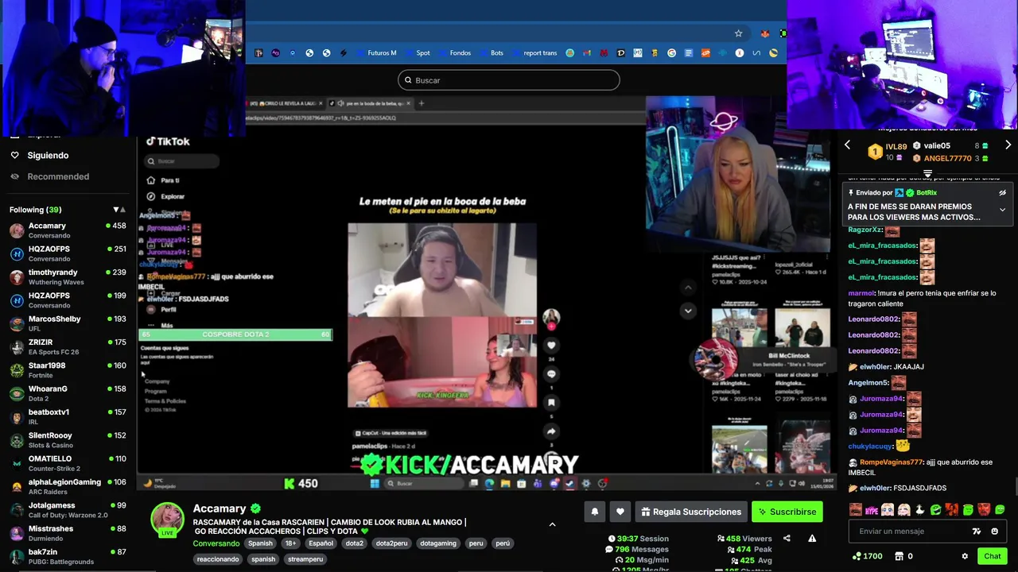This screenshot has width=1018, height=572.
Task: Open the share icon beside Viewers count
Action: 787,539
